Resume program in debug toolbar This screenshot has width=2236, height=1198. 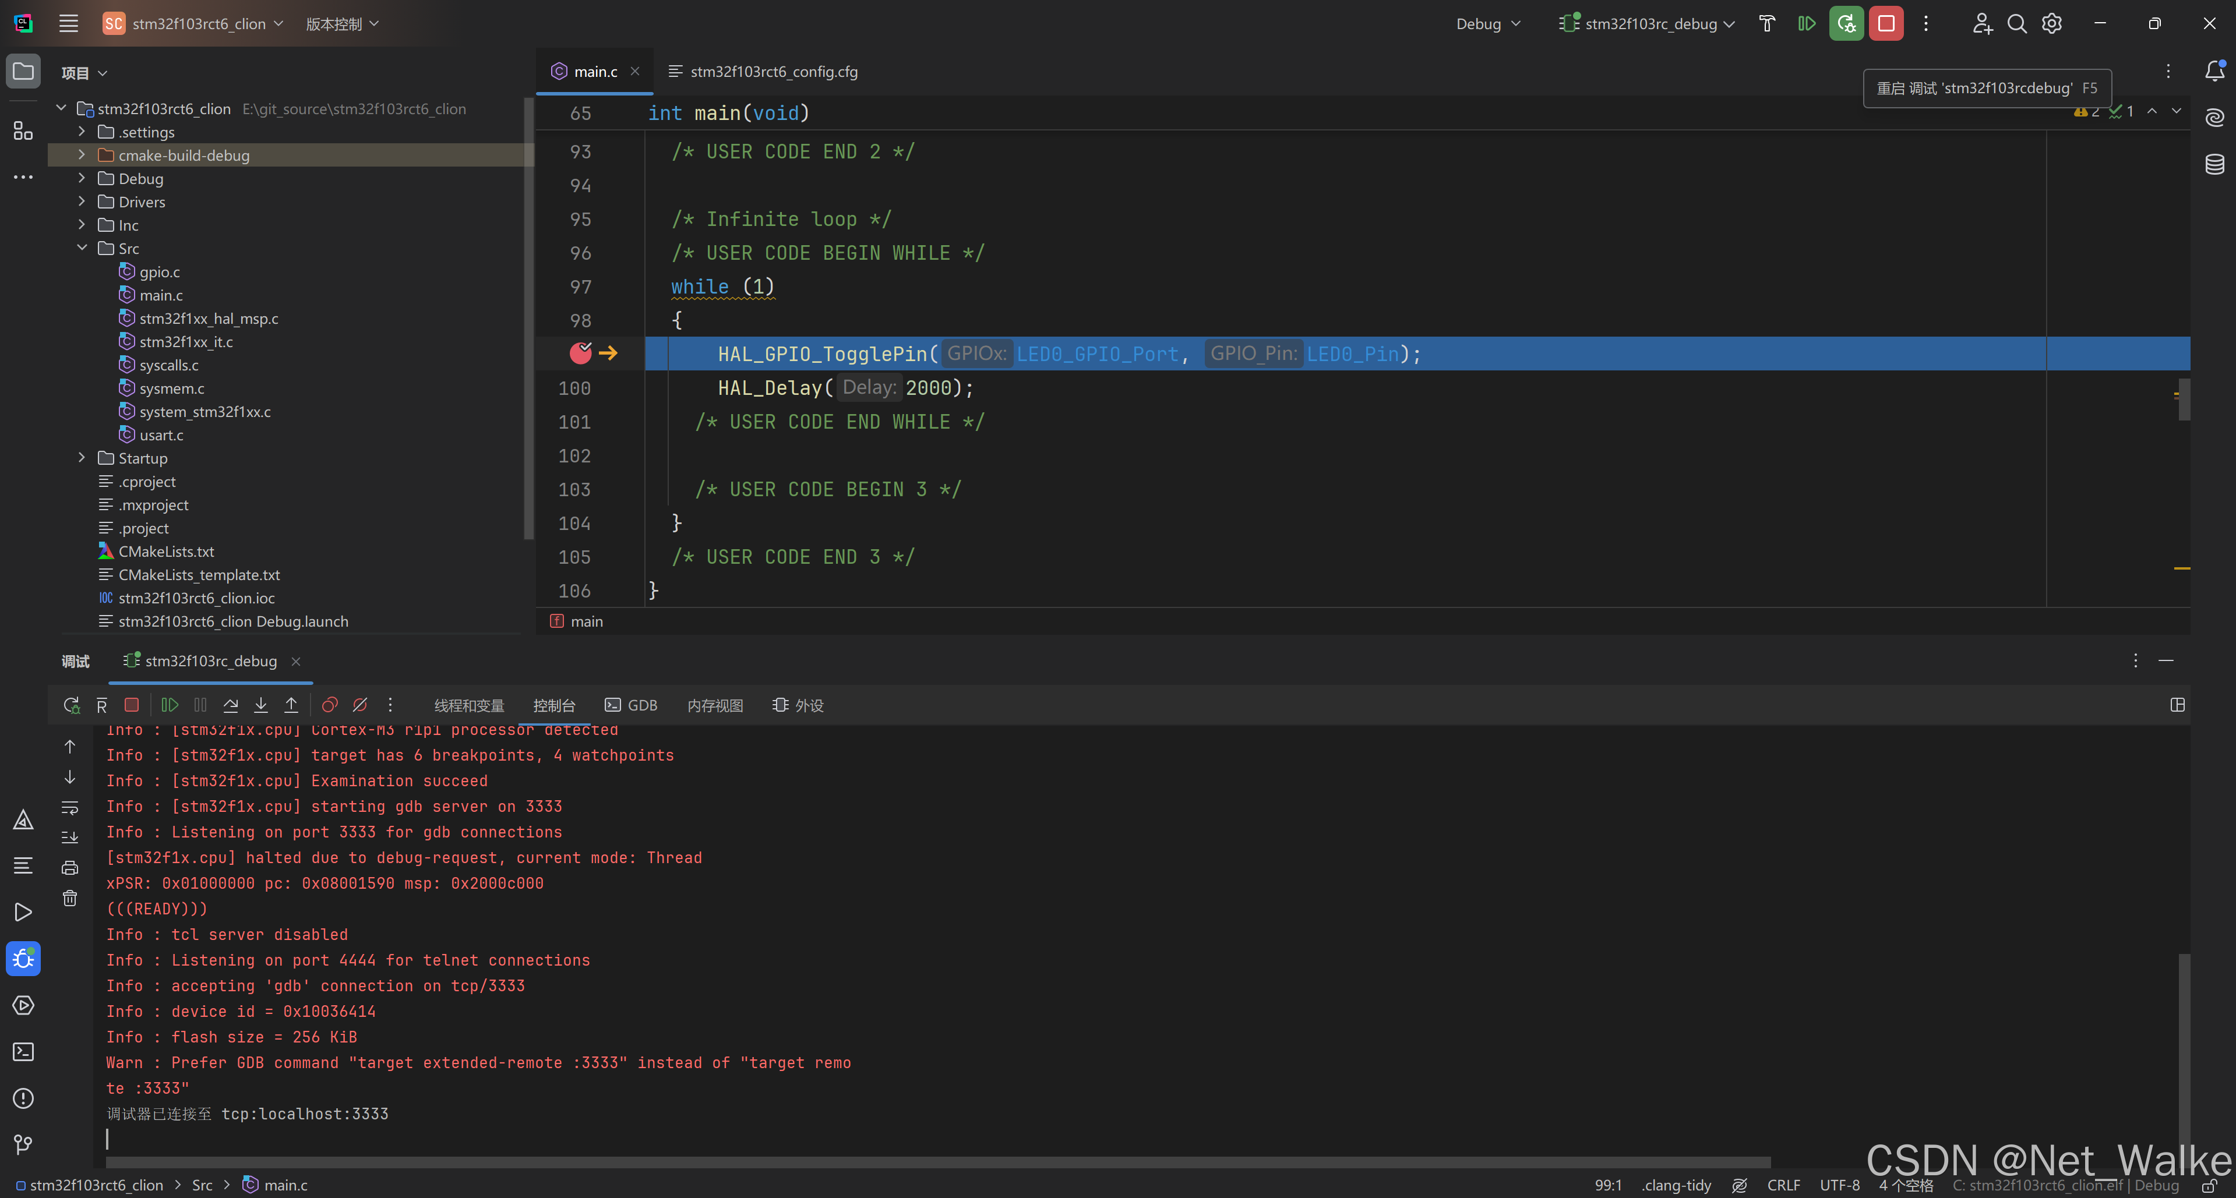(170, 705)
